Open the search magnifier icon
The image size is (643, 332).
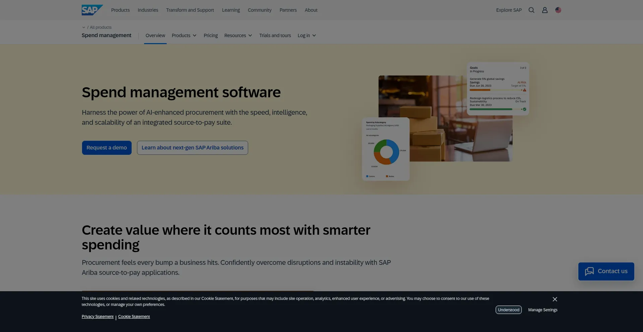pyautogui.click(x=531, y=10)
